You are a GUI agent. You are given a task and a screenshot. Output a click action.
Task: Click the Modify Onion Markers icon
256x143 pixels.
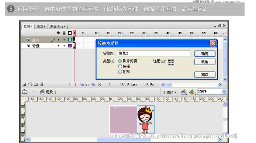pos(100,84)
